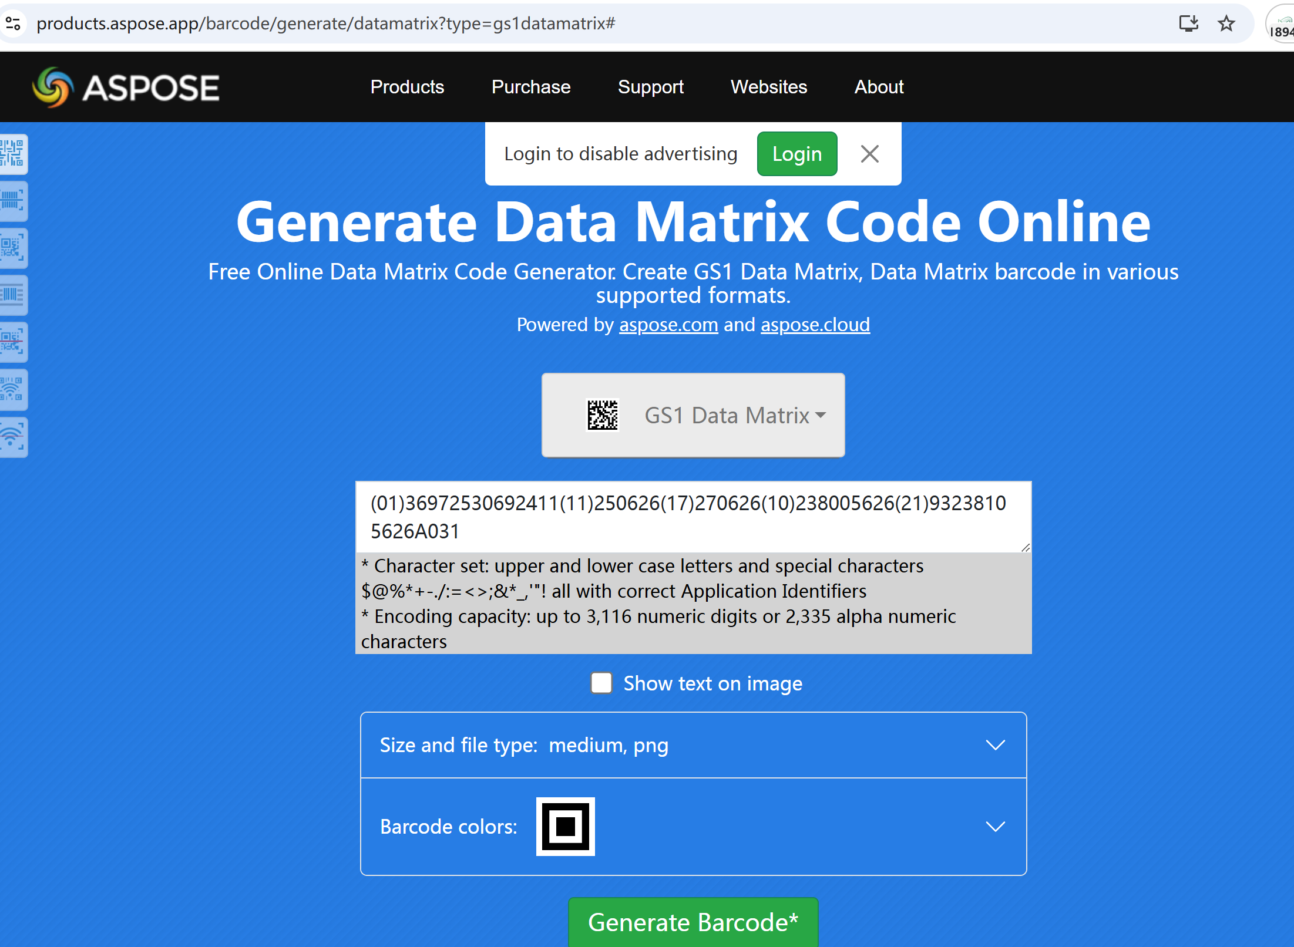
Task: Click the Aspose swirl logo
Action: pyautogui.click(x=53, y=87)
